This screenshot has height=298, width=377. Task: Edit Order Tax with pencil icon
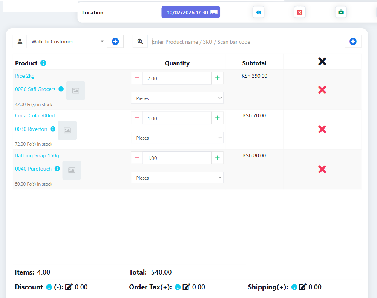(x=186, y=287)
